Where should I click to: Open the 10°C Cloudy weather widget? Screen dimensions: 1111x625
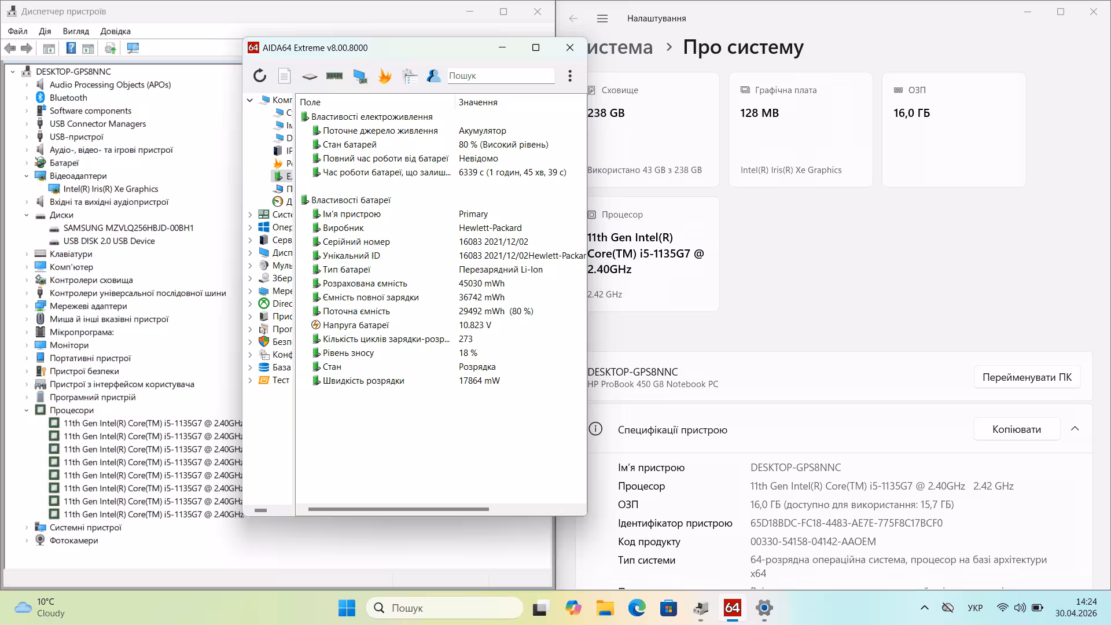click(x=39, y=608)
